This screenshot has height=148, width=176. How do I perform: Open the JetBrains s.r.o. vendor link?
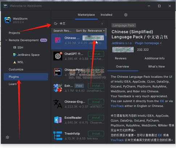pyautogui.click(x=122, y=43)
